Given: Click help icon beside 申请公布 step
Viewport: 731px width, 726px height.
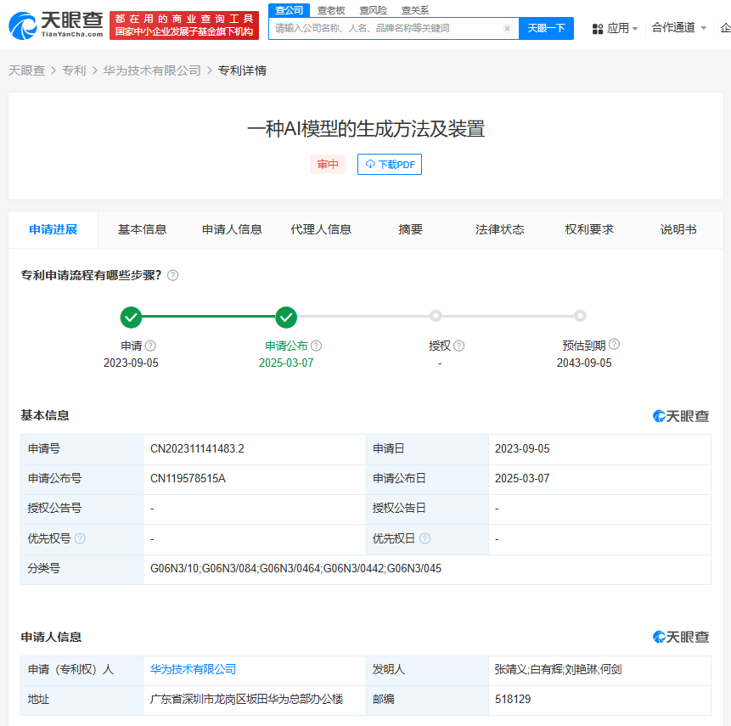Looking at the screenshot, I should point(316,346).
